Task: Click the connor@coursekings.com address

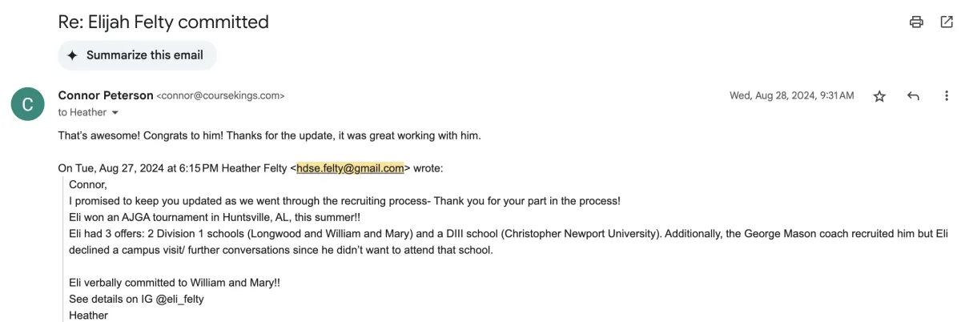Action: (x=221, y=96)
